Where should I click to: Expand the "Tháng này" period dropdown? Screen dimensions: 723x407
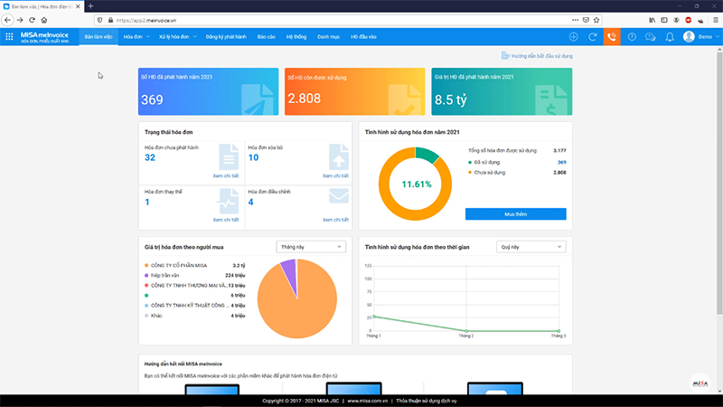click(x=311, y=246)
